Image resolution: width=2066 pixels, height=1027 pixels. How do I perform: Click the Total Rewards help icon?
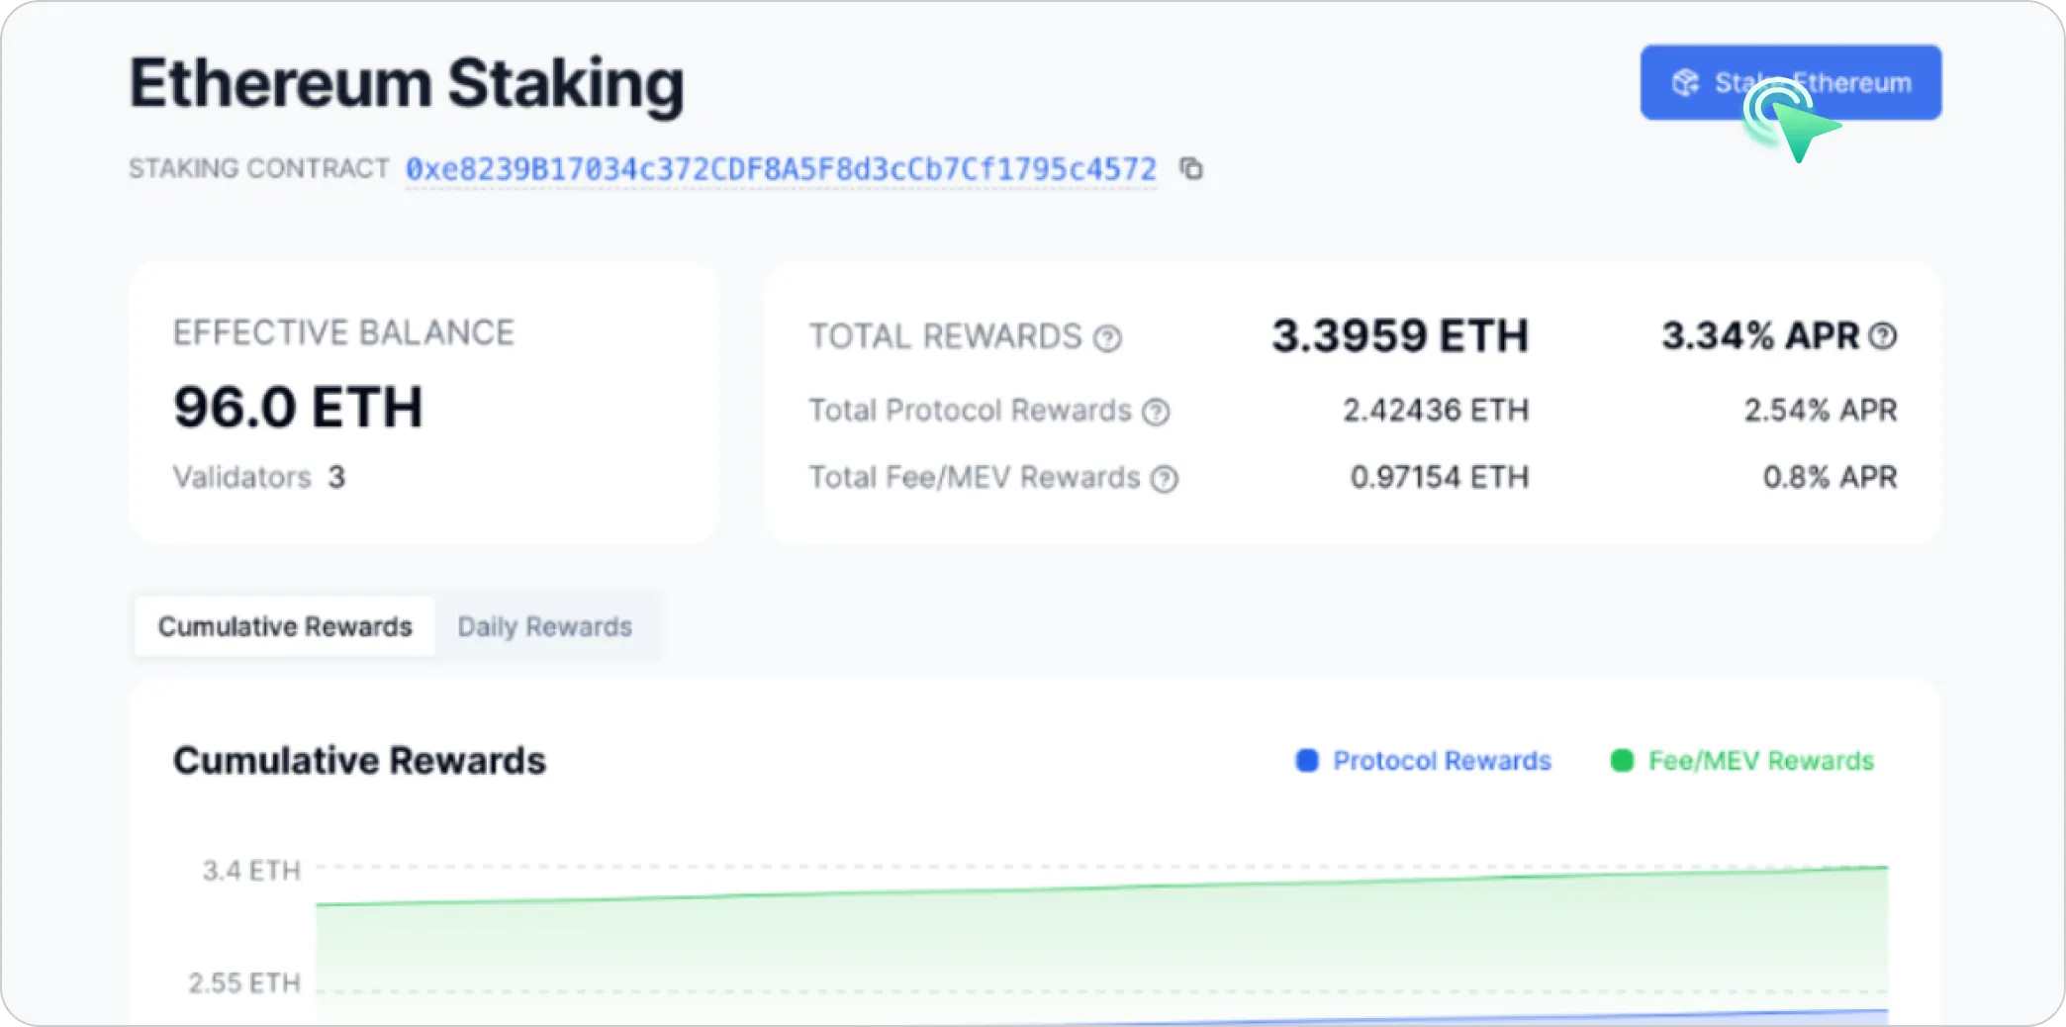click(x=1107, y=338)
